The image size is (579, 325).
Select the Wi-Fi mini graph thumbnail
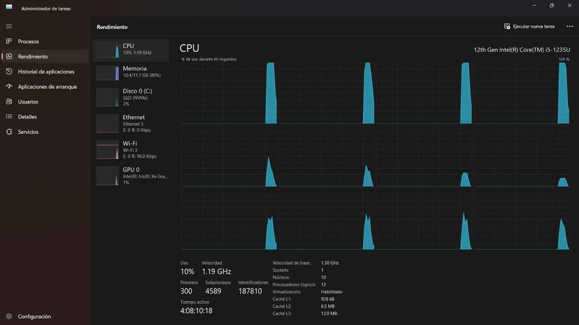(107, 150)
